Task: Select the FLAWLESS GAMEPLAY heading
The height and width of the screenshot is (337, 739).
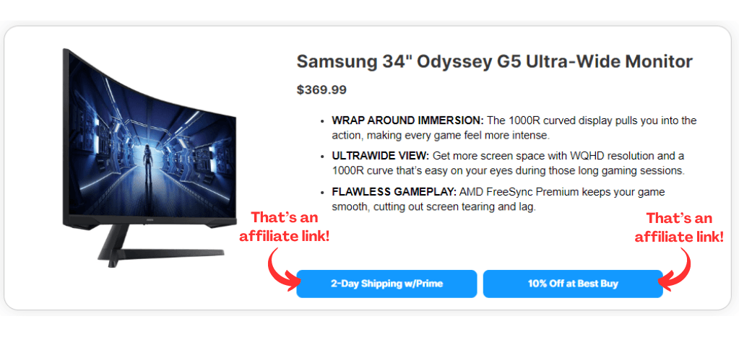Action: pos(394,191)
